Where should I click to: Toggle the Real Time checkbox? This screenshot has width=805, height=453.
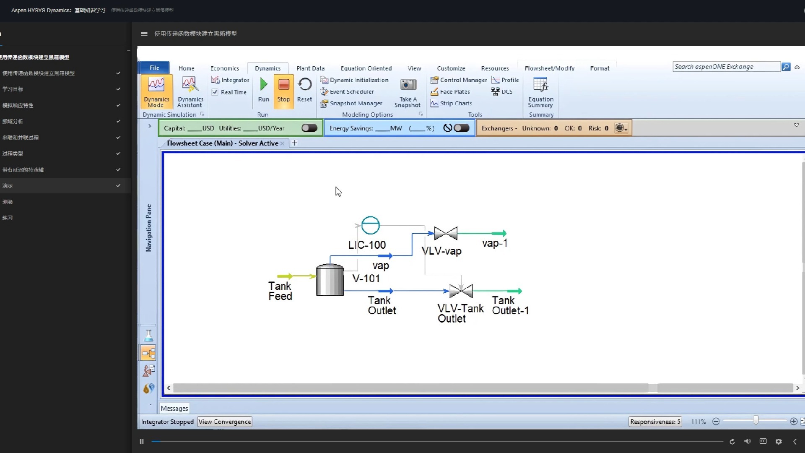[215, 92]
